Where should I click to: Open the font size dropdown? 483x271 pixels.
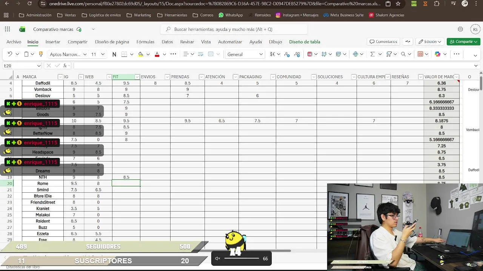click(x=103, y=54)
